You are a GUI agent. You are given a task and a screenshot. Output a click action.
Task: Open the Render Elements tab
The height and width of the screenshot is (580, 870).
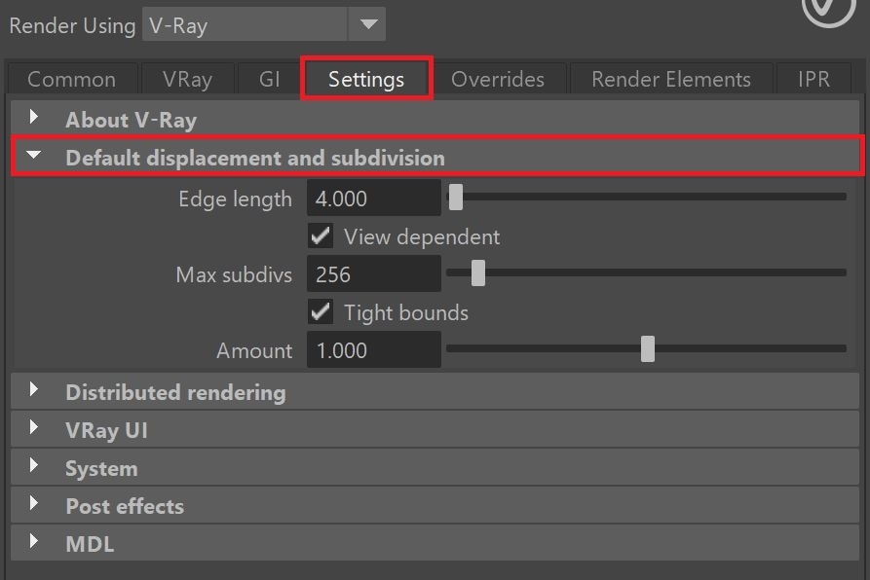[671, 79]
